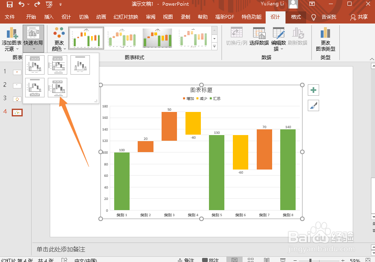The image size is (375, 262).
Task: Click the spell check status icon
Action: click(64, 260)
